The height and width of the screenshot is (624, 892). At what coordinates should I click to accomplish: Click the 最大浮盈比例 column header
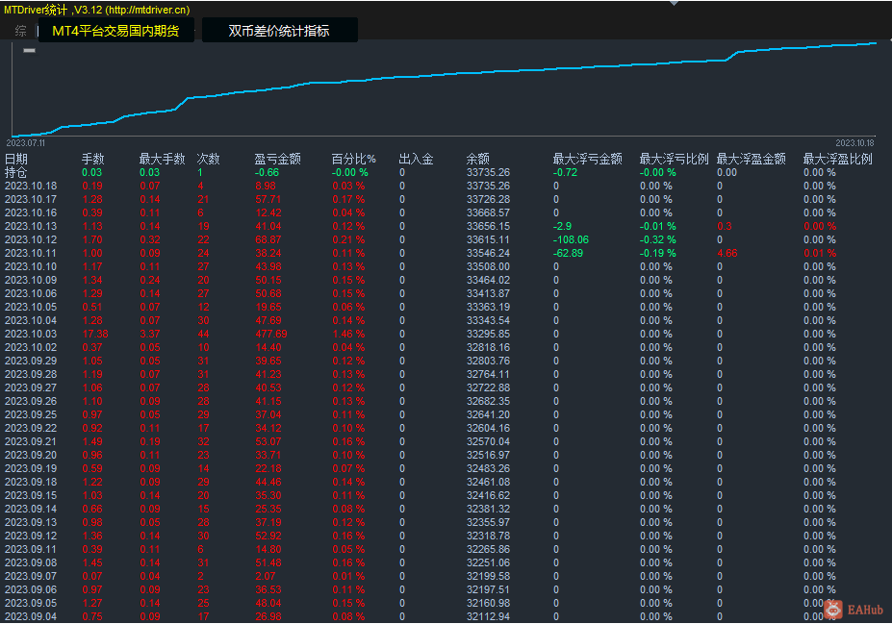click(837, 160)
